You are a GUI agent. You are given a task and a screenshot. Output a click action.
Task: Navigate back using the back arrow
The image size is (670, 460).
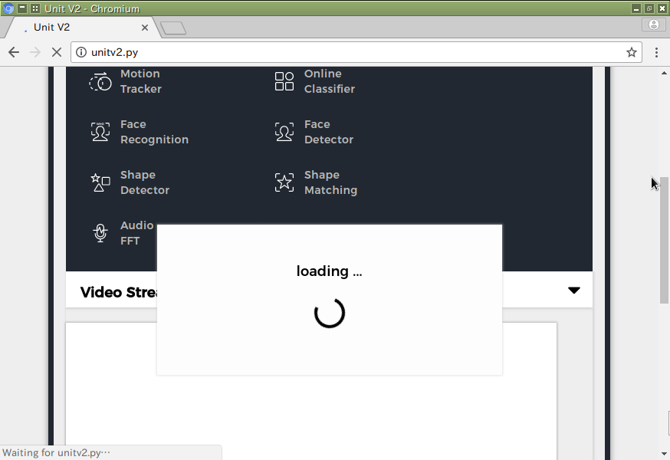tap(13, 52)
